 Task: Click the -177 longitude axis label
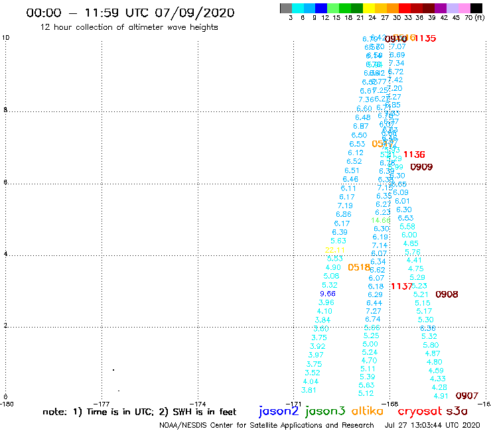[x=102, y=404]
